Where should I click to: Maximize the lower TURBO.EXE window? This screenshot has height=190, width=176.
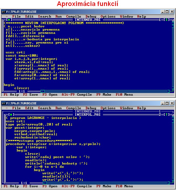tap(167, 103)
